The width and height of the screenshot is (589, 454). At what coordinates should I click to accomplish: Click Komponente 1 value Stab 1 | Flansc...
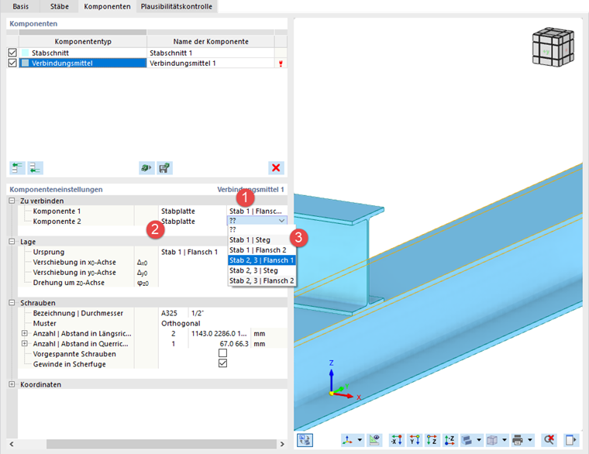[x=257, y=211]
